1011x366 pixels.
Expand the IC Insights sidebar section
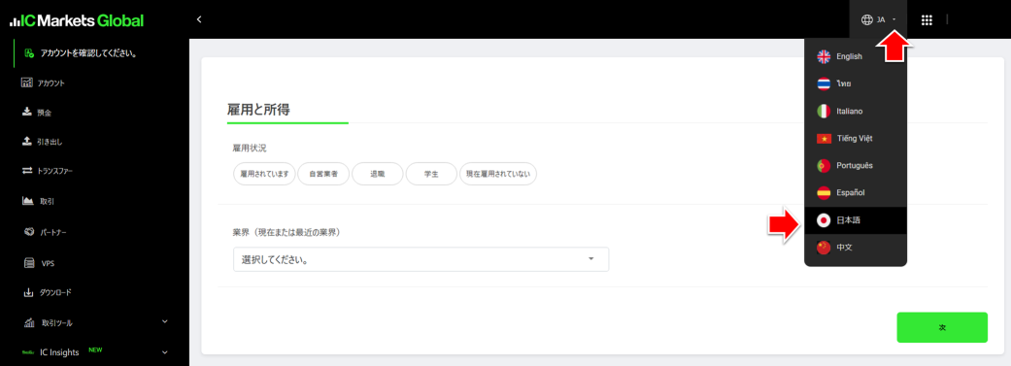point(164,351)
